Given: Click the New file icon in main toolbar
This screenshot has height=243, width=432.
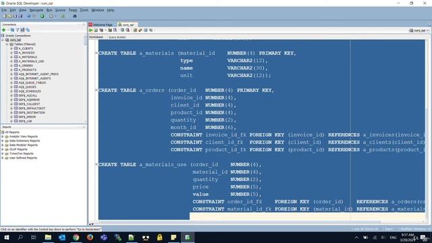Looking at the screenshot, I should tap(5, 16).
